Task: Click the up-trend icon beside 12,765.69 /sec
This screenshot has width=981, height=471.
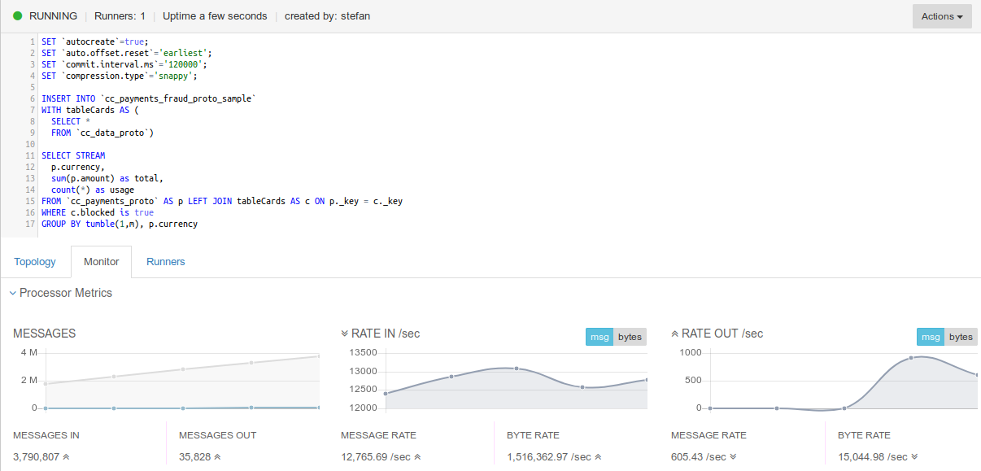Action: [x=417, y=457]
